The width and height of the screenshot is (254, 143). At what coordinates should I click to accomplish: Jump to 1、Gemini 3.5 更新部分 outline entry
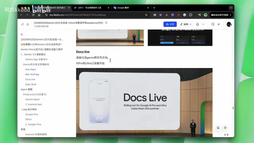pos(33,54)
